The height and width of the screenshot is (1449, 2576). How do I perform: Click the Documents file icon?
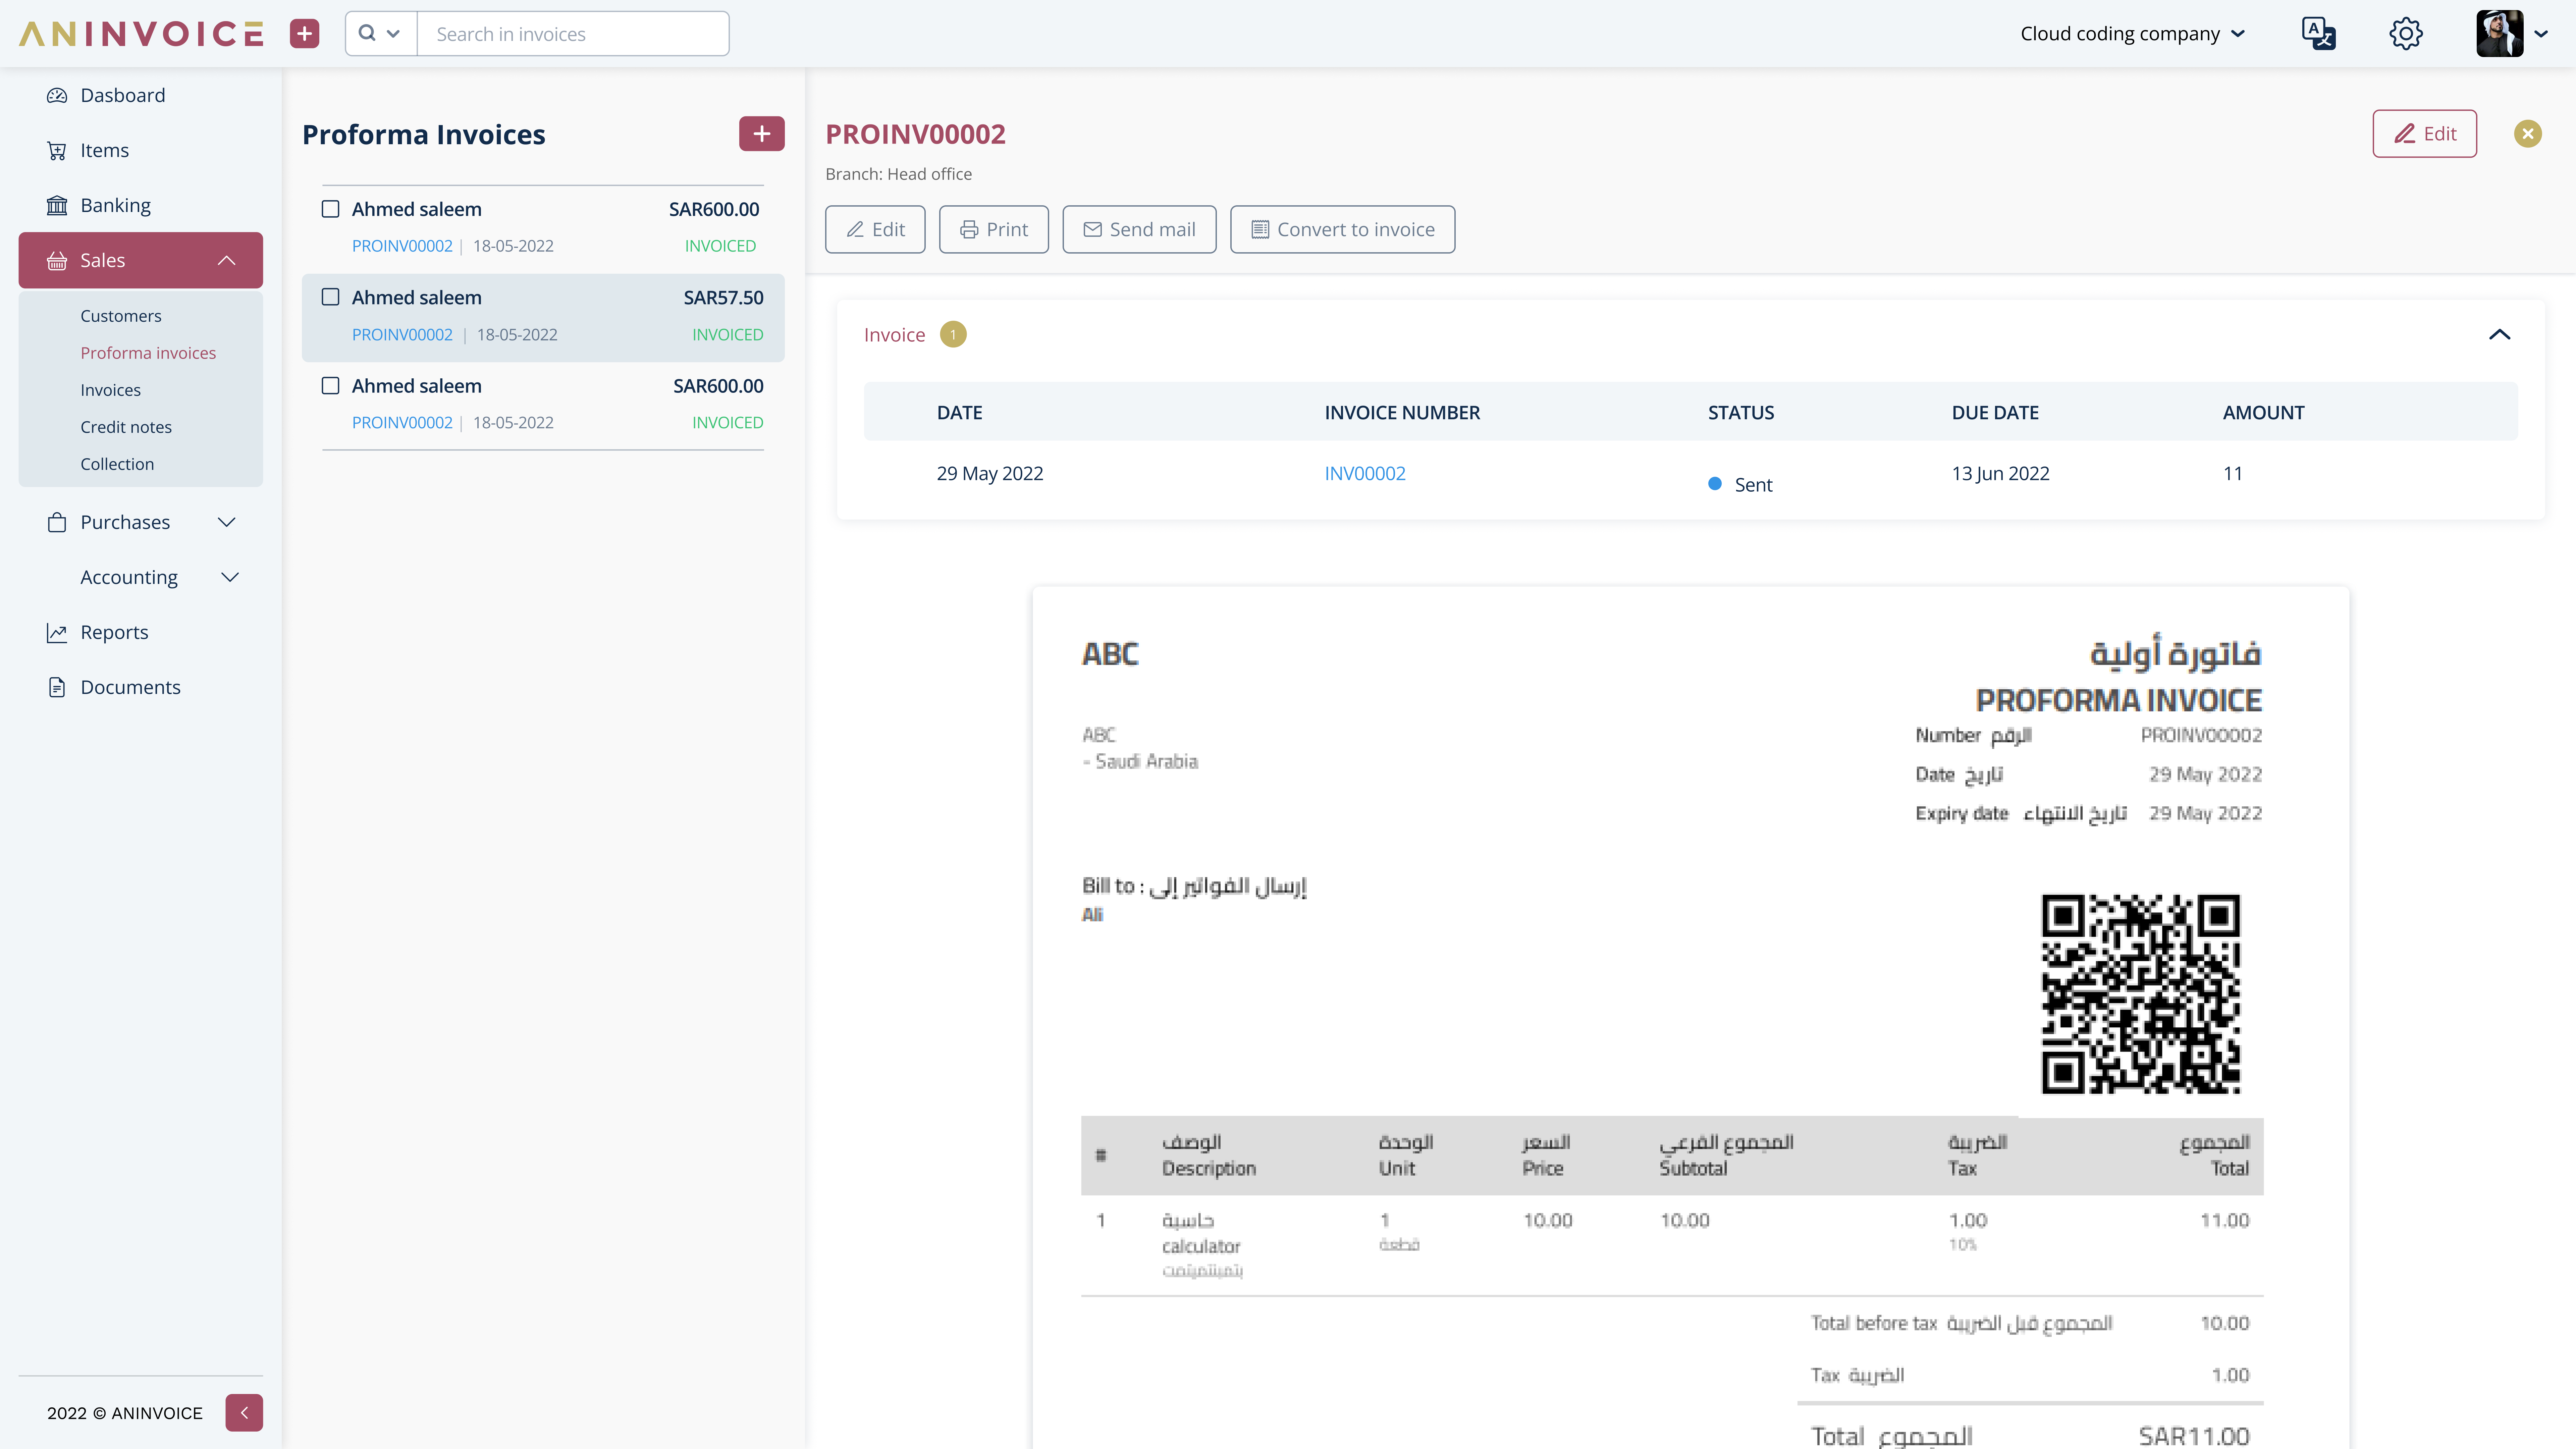point(57,687)
